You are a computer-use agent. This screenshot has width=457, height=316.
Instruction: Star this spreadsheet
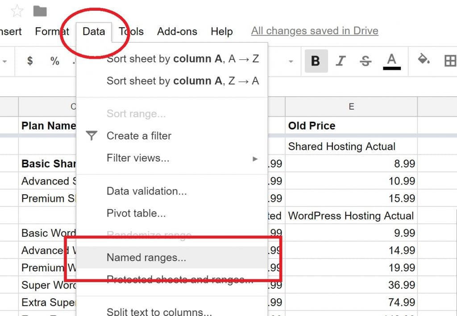17,11
